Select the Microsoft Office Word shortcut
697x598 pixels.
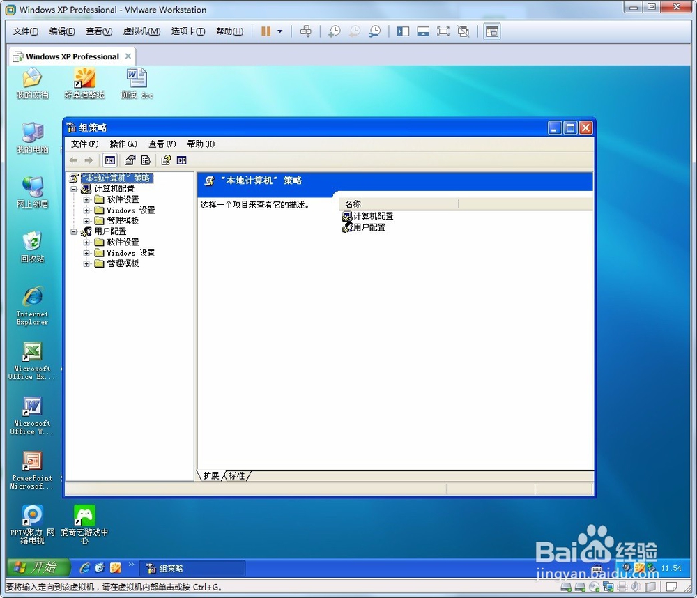pos(33,415)
